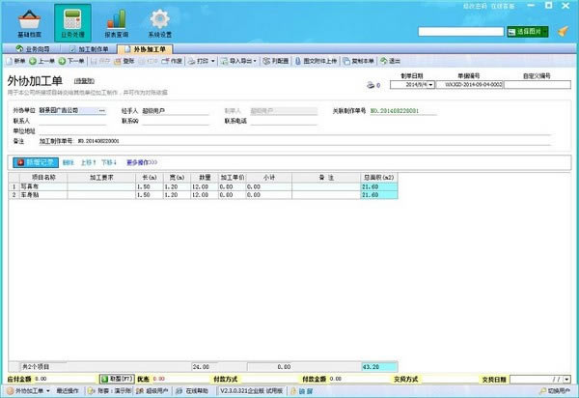This screenshot has width=579, height=398.
Task: Click the 新单 toolbar button
Action: [15, 61]
